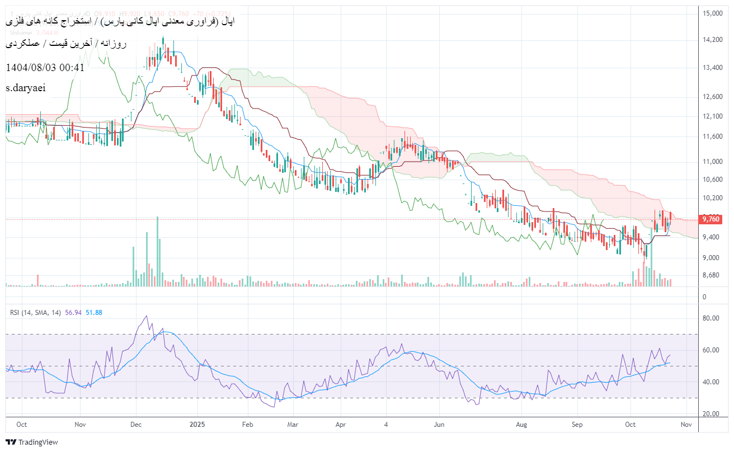Image resolution: width=734 pixels, height=452 pixels.
Task: Click the red current price tag 9,760
Action: (x=711, y=219)
